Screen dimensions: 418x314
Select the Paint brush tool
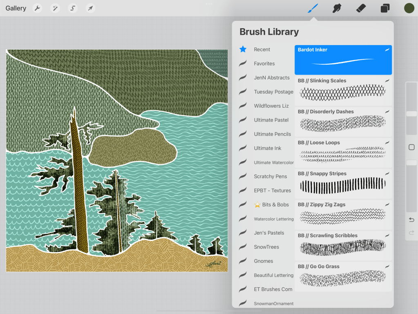[x=313, y=8]
